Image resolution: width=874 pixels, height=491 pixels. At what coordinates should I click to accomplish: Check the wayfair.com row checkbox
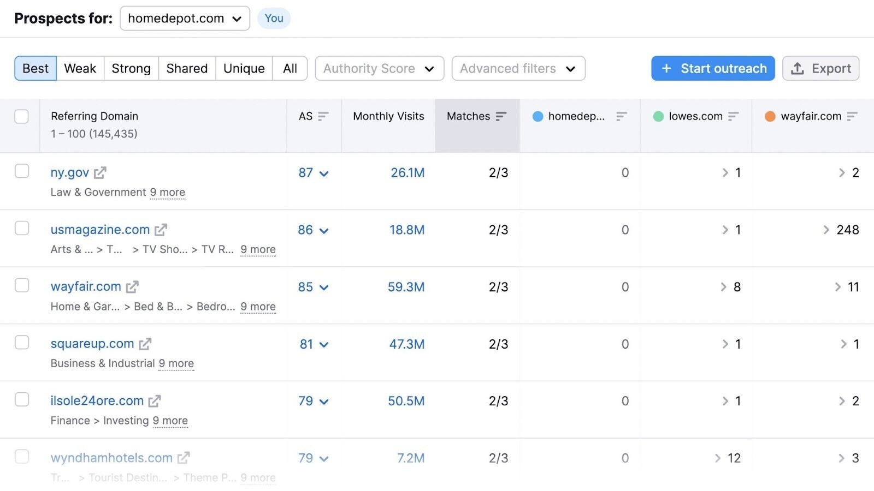(x=22, y=285)
